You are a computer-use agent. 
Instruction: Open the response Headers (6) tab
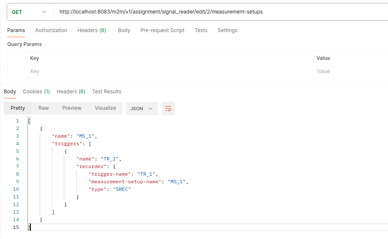point(71,92)
